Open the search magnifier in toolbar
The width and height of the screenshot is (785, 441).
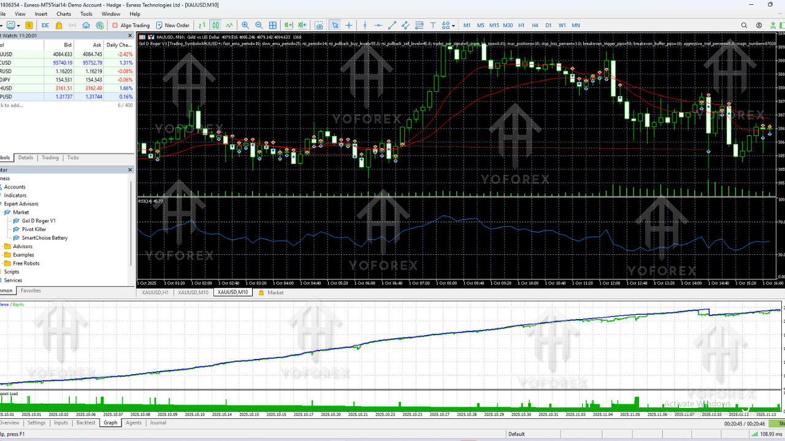(x=744, y=25)
